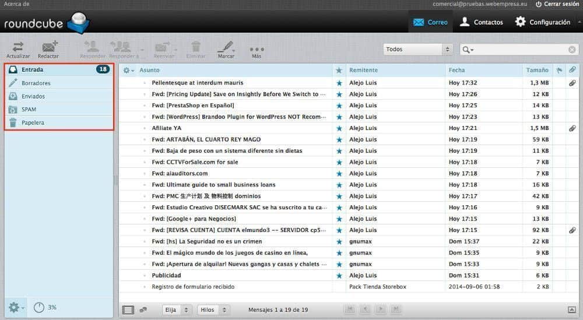Click the expander arrow beside Reenviar
This screenshot has height=320, width=583.
(x=175, y=50)
